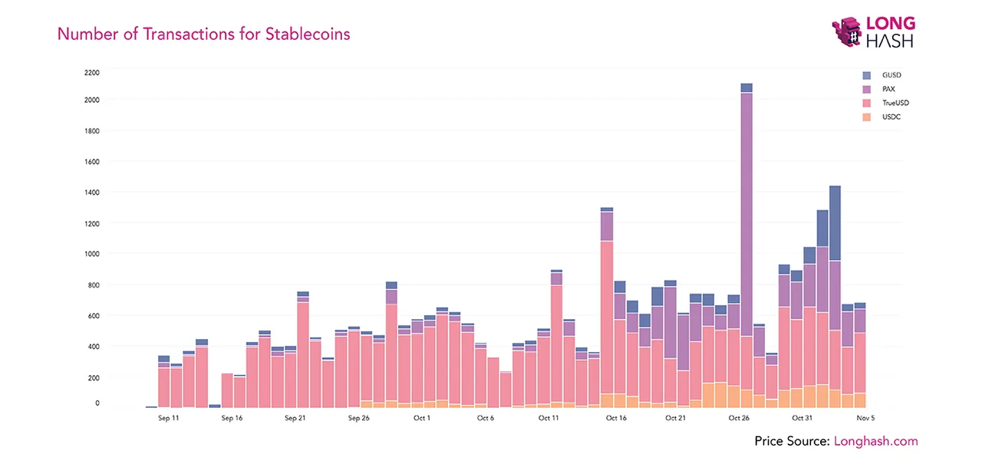The height and width of the screenshot is (467, 982).
Task: Click the tallest bar's purple PAX segment
Action: coord(746,215)
